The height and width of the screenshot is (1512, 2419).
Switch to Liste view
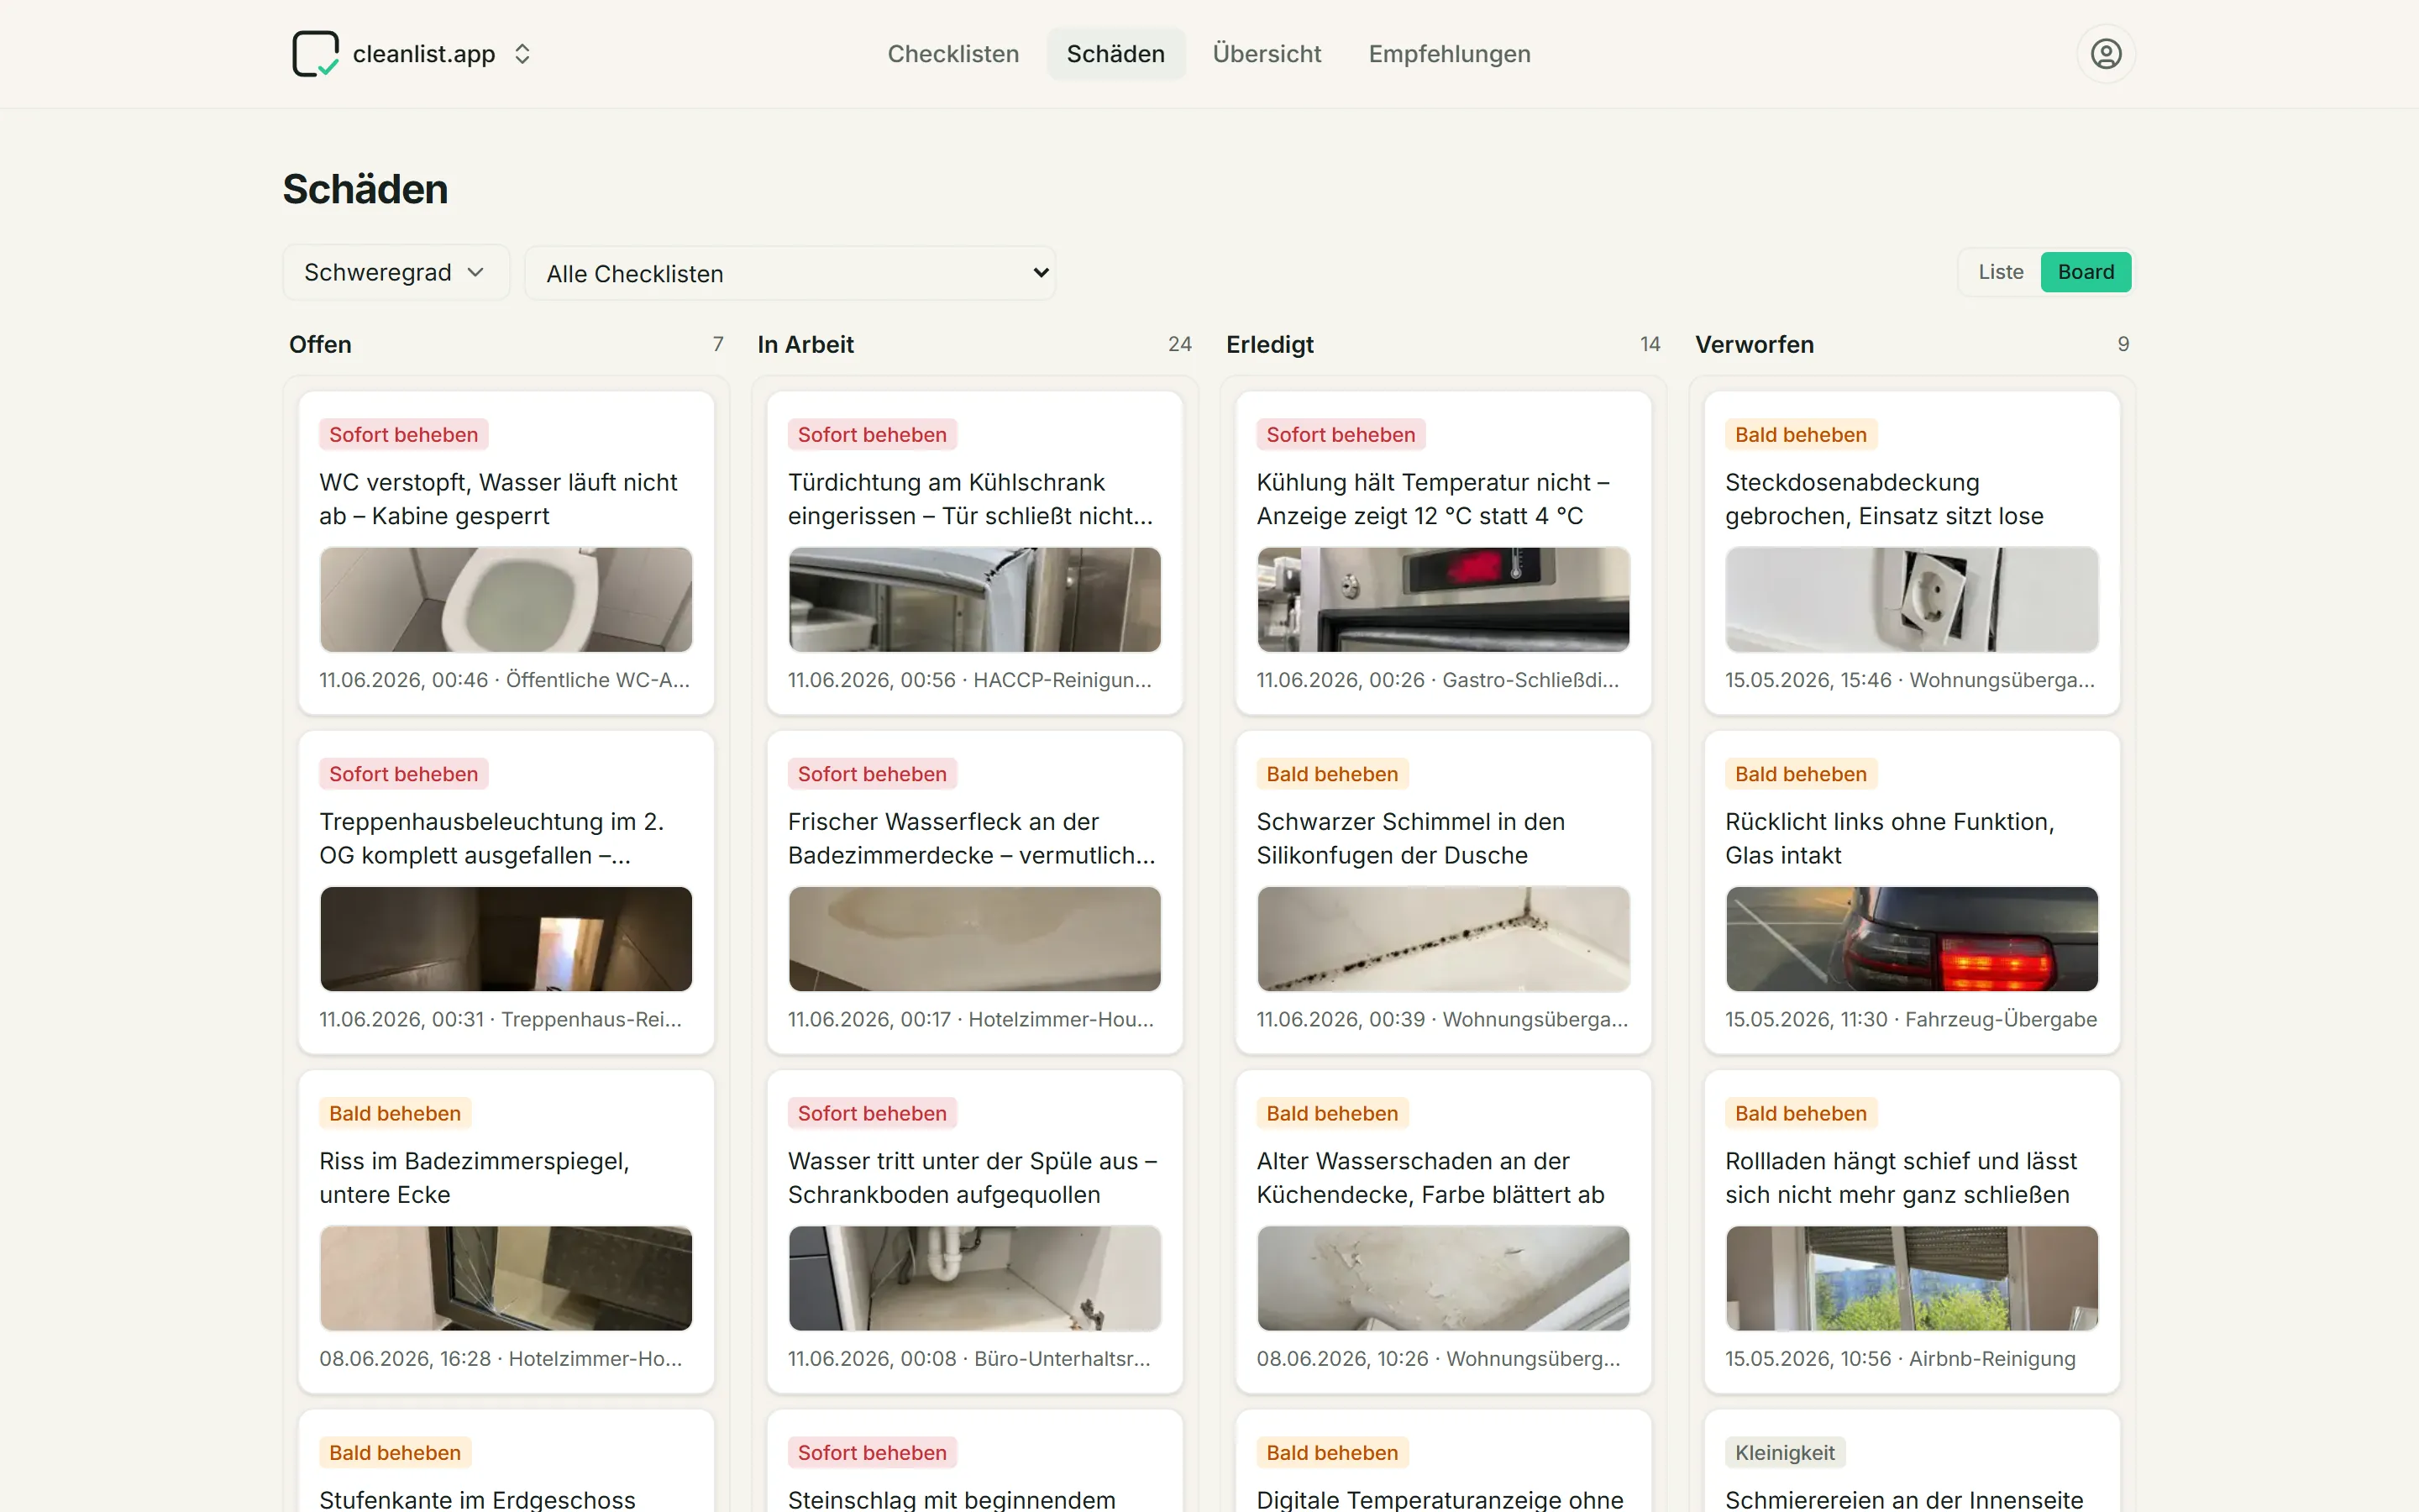point(2000,272)
